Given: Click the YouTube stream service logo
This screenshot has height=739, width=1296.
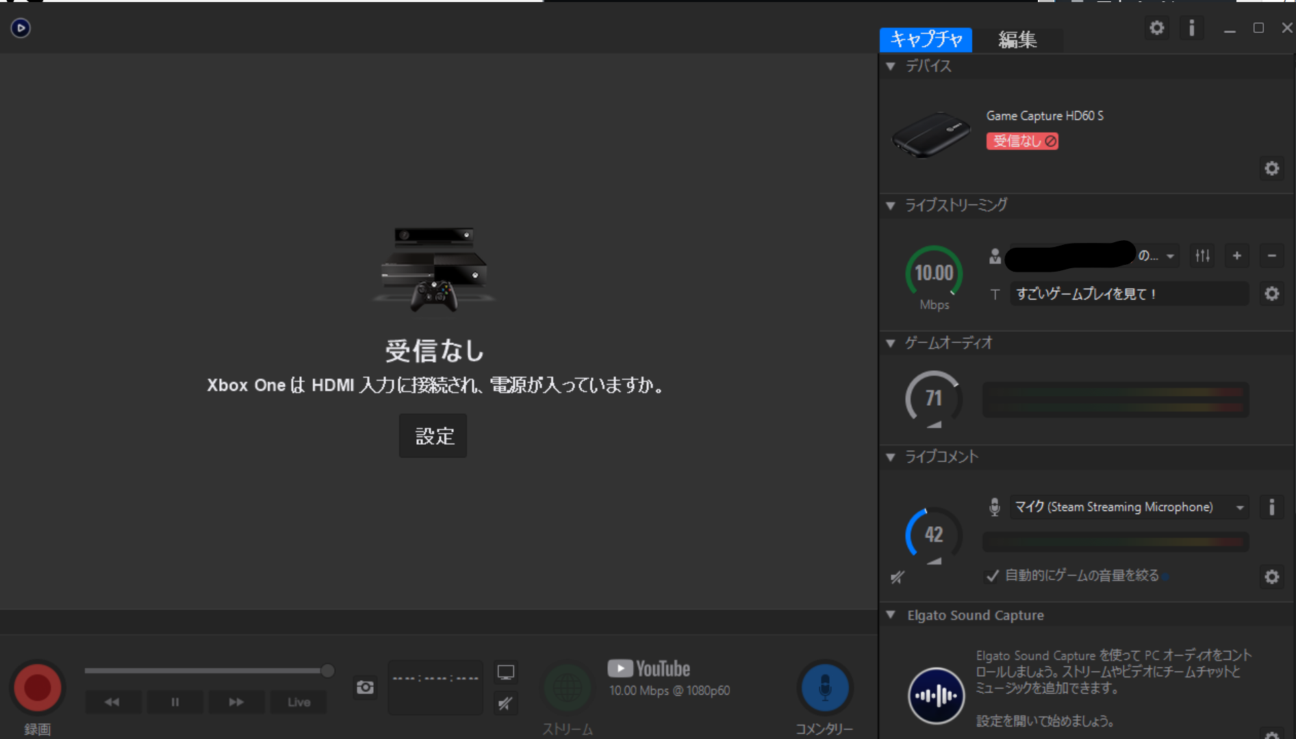Looking at the screenshot, I should pyautogui.click(x=649, y=669).
